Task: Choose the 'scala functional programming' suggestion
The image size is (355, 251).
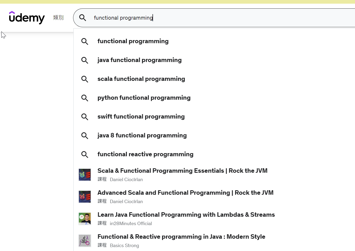Action: (x=141, y=79)
